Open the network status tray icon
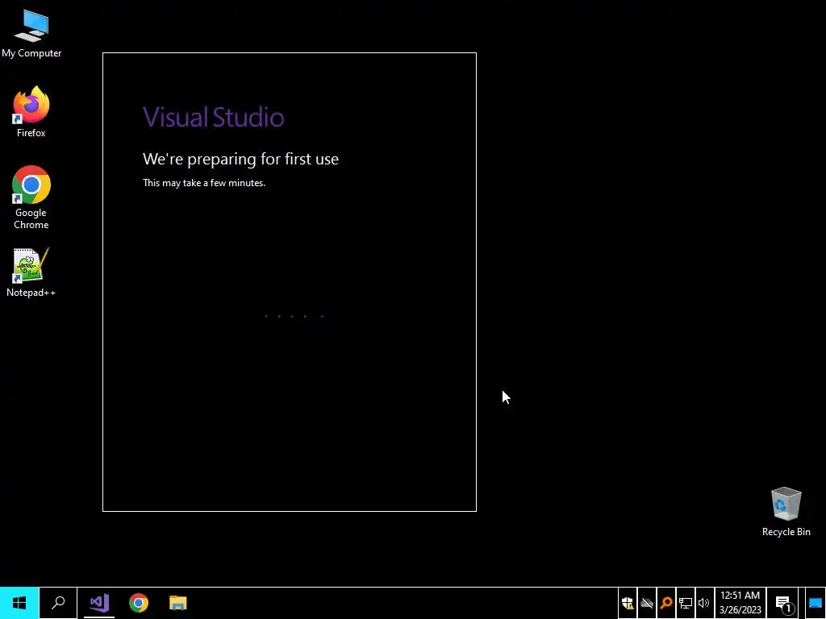The width and height of the screenshot is (826, 619). coord(686,603)
